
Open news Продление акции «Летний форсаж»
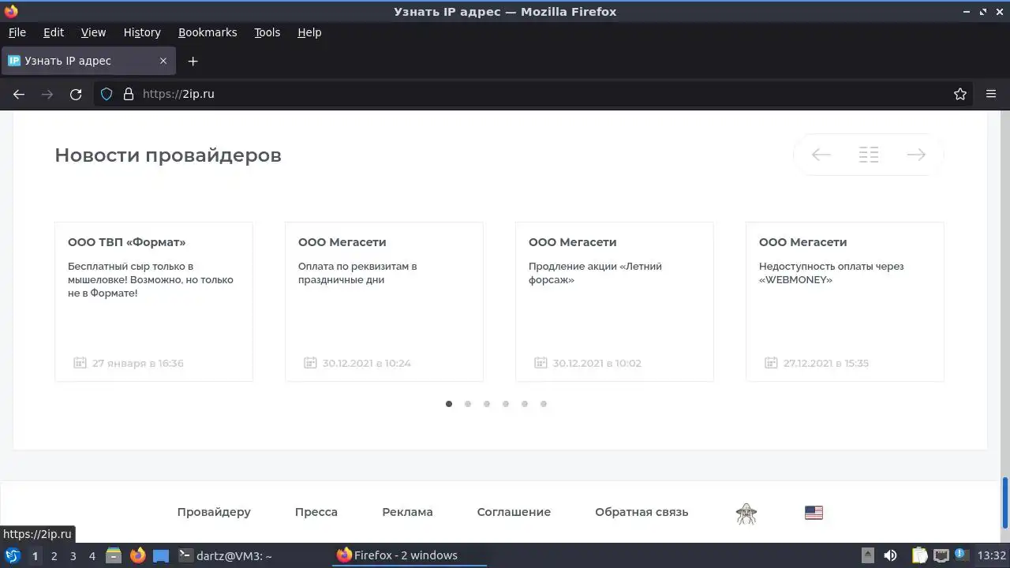click(x=615, y=302)
